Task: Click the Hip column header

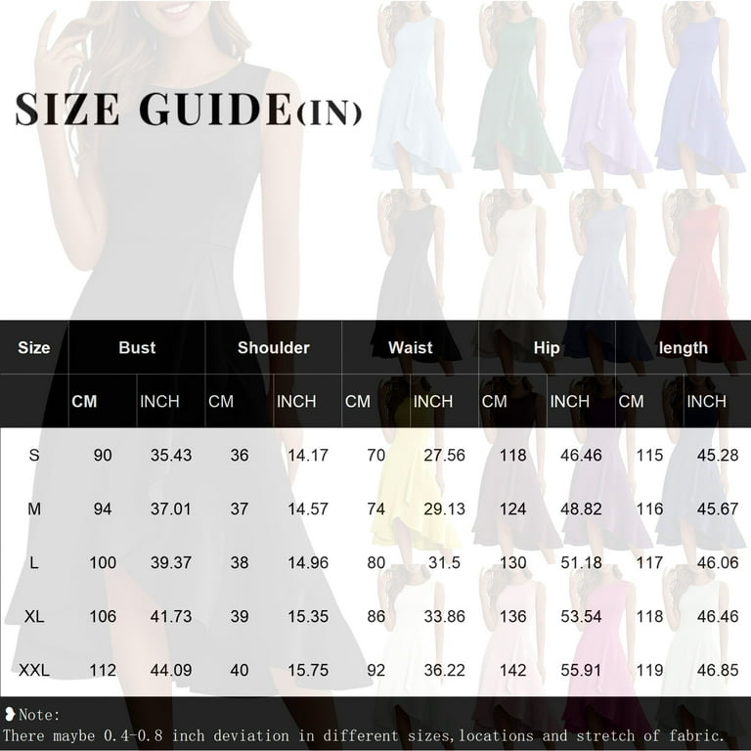Action: [547, 347]
